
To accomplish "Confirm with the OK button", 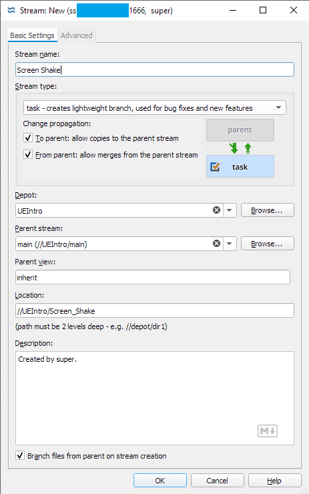I will [x=160, y=481].
